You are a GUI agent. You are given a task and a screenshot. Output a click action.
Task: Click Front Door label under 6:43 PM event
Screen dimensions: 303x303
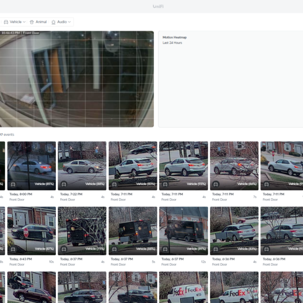17,265
